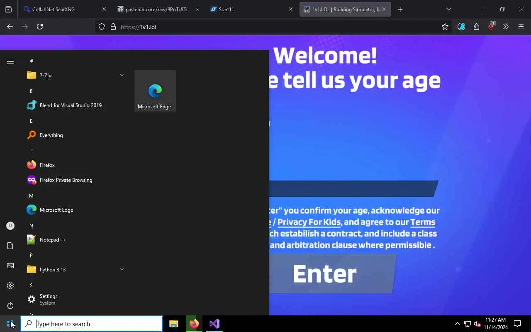Open Firefox View in the tab bar

click(x=8, y=9)
